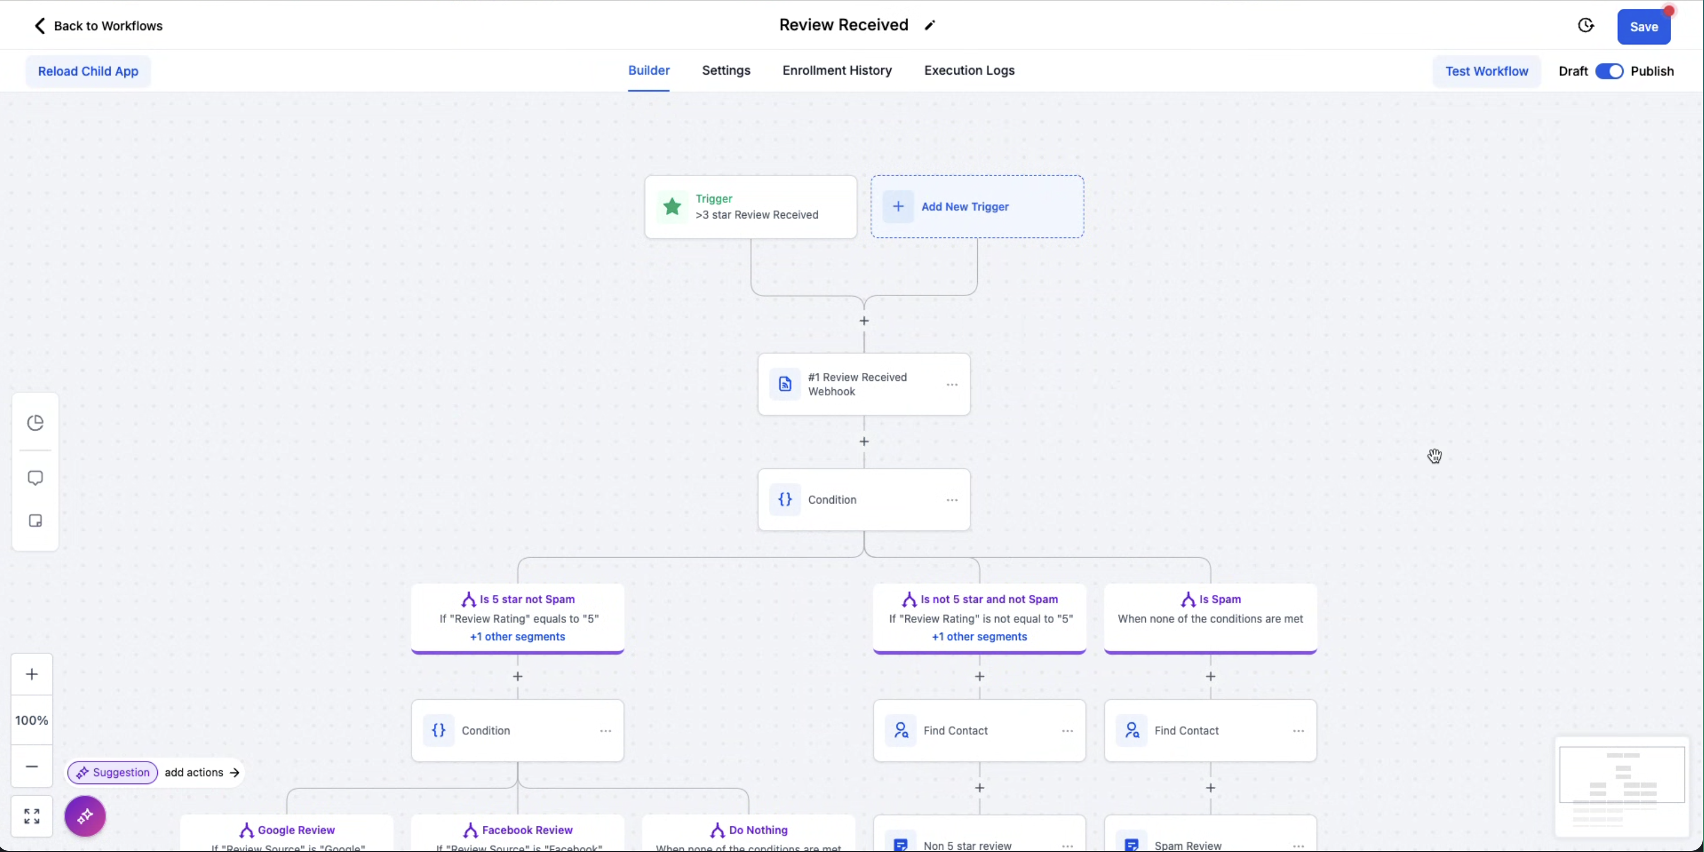Viewport: 1704px width, 852px height.
Task: Open top Condition node three-dot menu
Action: pyautogui.click(x=952, y=500)
